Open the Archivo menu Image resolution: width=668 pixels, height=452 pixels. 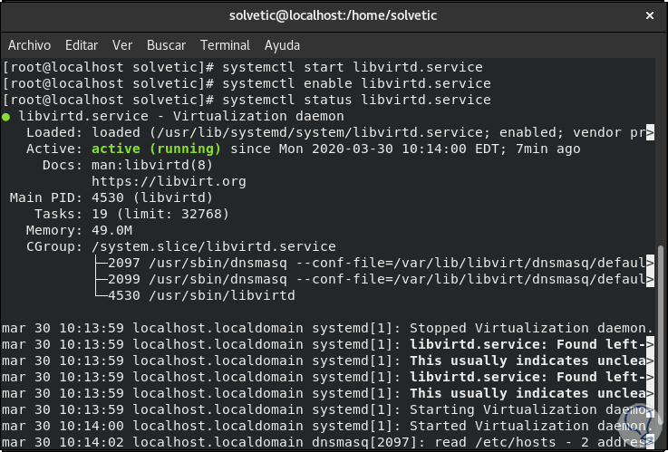tap(29, 44)
